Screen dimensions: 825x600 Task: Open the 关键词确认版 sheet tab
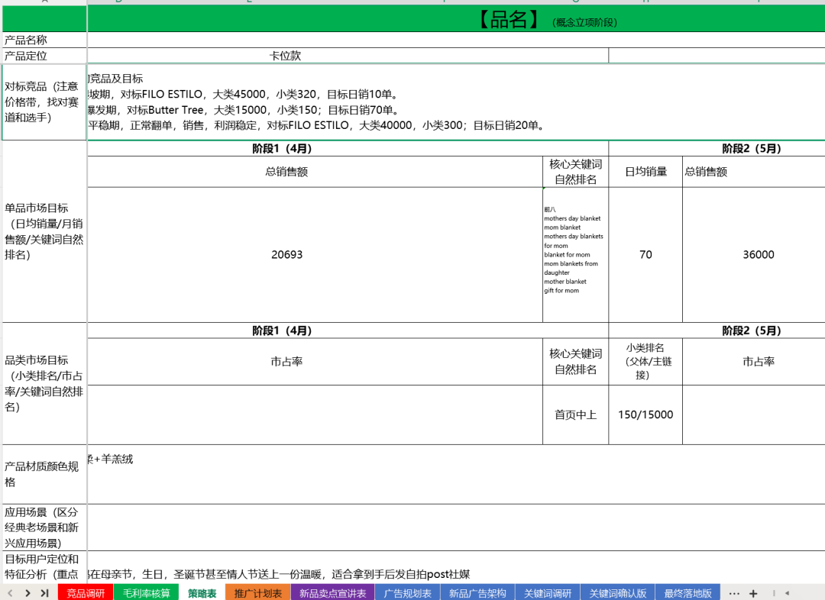[x=618, y=593]
